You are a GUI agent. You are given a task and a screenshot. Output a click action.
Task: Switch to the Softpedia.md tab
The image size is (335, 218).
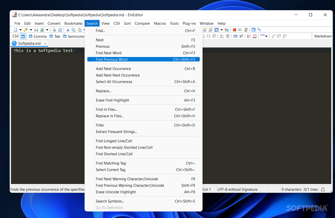click(29, 43)
